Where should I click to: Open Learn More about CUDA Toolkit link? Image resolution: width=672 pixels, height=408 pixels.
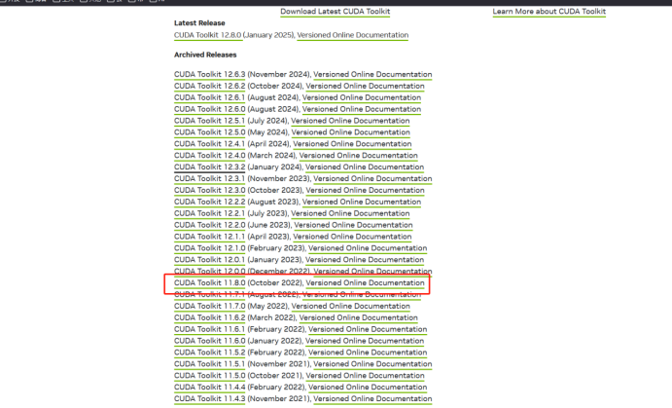pos(549,12)
